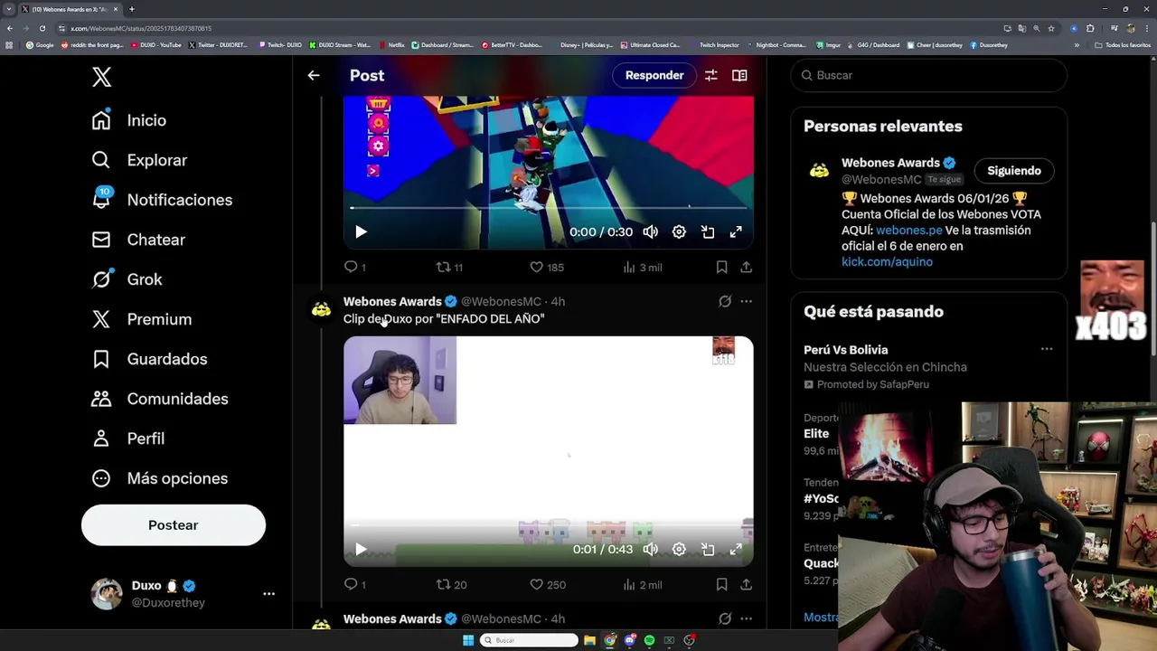Mute the 0:30 video volume

tap(651, 232)
